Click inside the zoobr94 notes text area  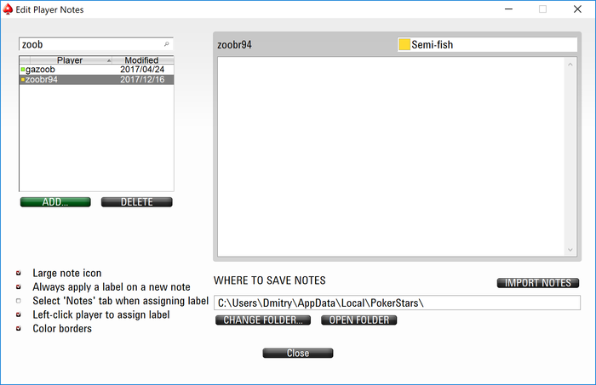[x=391, y=156]
